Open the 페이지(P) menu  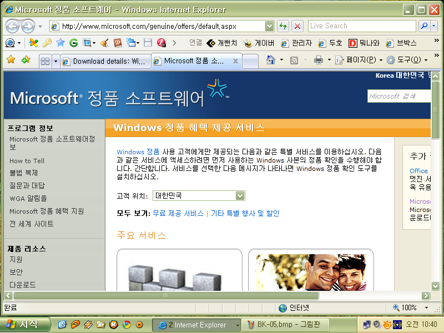(x=359, y=60)
